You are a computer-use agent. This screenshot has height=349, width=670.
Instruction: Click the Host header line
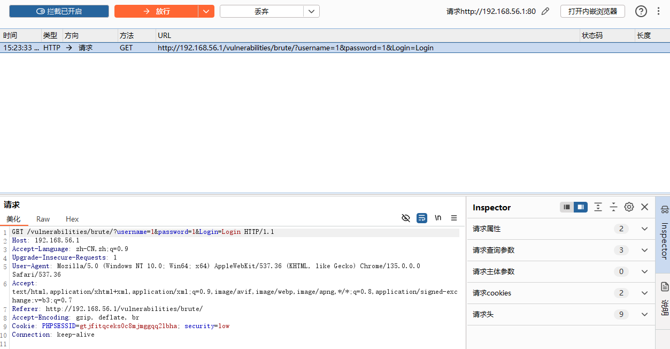click(x=45, y=240)
